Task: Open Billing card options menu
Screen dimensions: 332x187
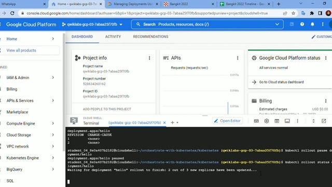Action: [326, 101]
